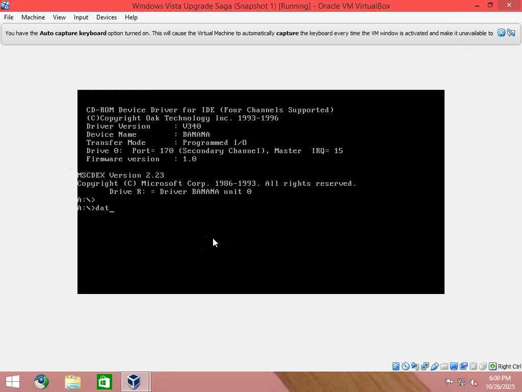The image size is (522, 392).
Task: Open the View menu
Action: tap(59, 17)
